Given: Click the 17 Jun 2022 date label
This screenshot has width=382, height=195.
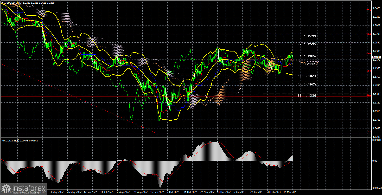Looking at the screenshot, I should [90, 192].
